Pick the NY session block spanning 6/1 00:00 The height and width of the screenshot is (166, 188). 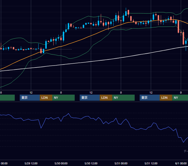point(180,98)
